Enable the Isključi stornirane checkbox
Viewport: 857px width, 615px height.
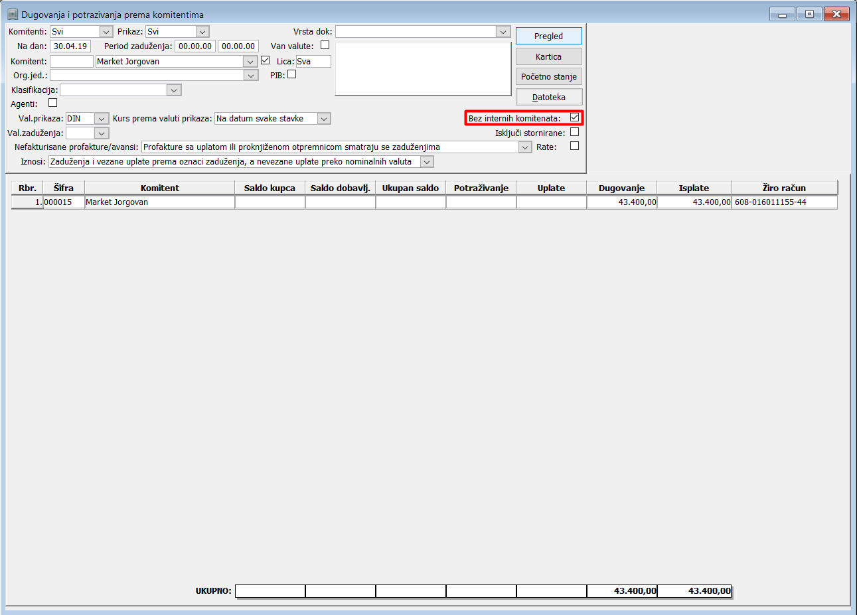(x=575, y=132)
